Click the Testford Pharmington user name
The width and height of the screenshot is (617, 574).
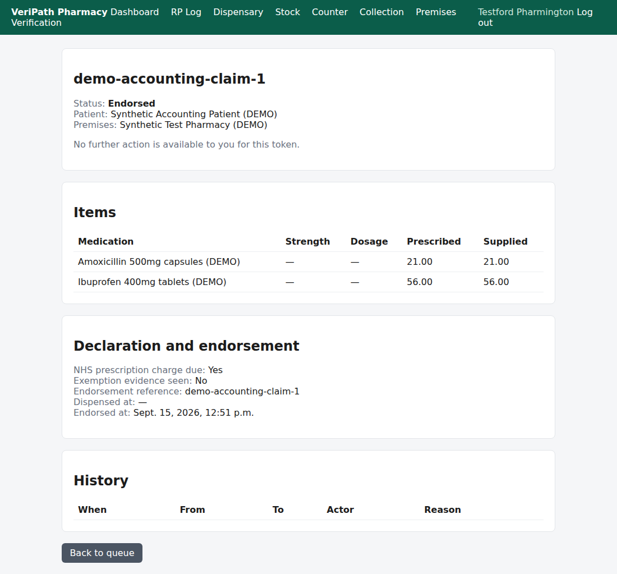tap(526, 12)
